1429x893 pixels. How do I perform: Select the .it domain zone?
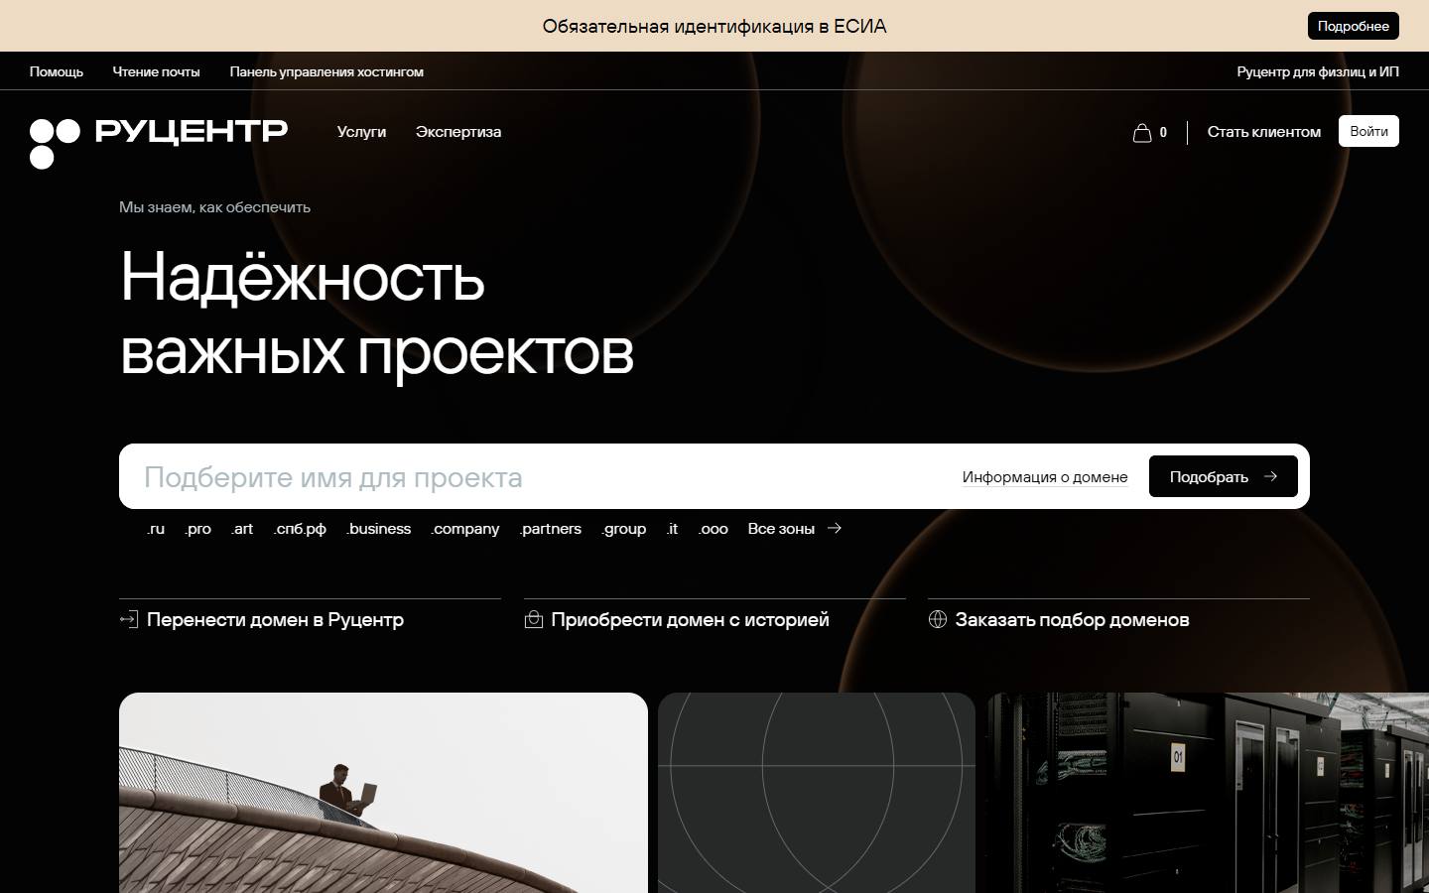pyautogui.click(x=672, y=529)
